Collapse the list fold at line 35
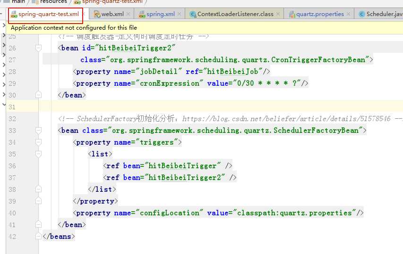The image size is (403, 254). 38,154
